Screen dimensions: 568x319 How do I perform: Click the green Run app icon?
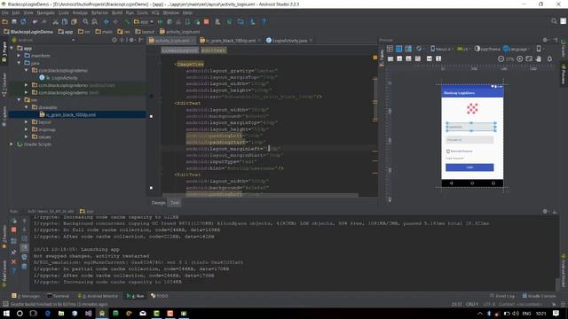(x=160, y=21)
